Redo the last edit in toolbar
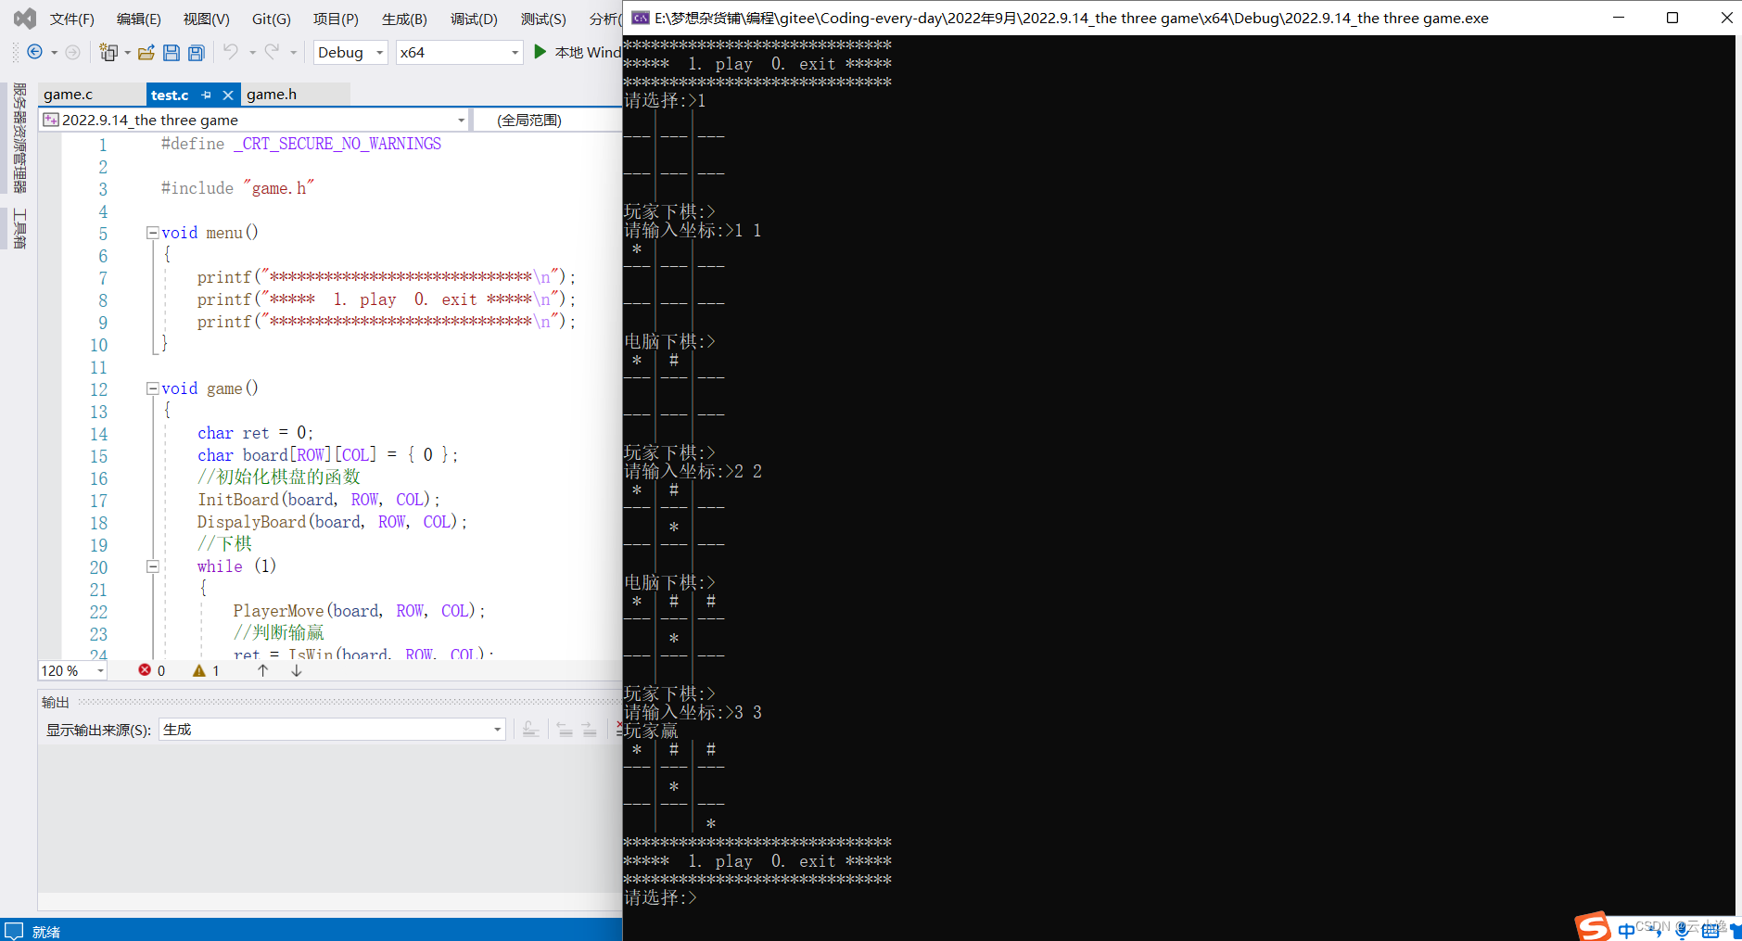 (x=272, y=52)
